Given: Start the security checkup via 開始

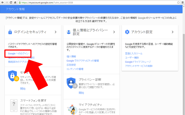Looking at the screenshot, I should 23,89.
